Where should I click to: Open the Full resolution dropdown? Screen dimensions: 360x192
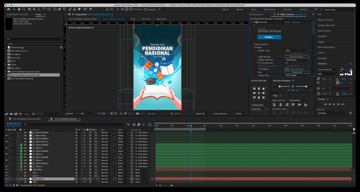pos(87,114)
